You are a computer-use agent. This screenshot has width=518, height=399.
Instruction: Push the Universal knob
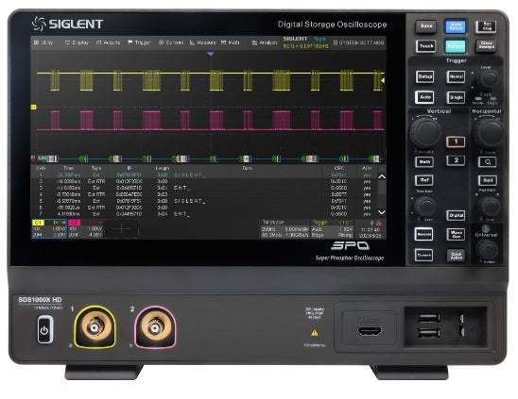[x=487, y=249]
